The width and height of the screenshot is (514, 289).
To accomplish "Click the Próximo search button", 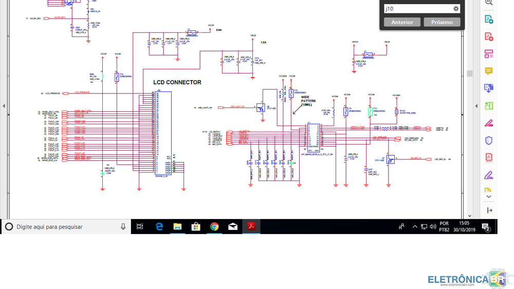I will pos(442,22).
